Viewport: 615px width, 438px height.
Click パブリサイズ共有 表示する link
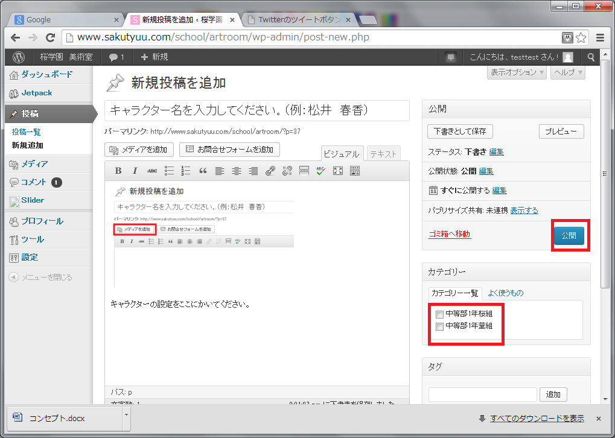pos(524,211)
